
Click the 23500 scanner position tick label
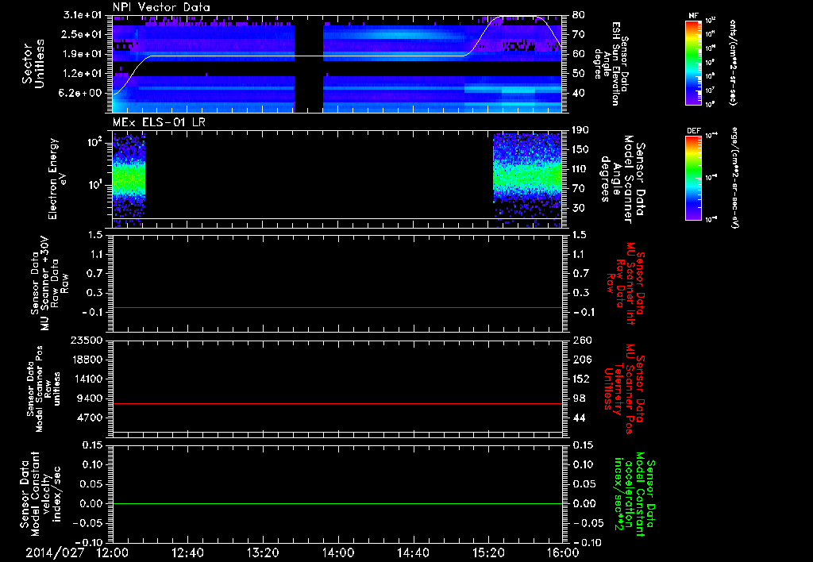(x=86, y=340)
